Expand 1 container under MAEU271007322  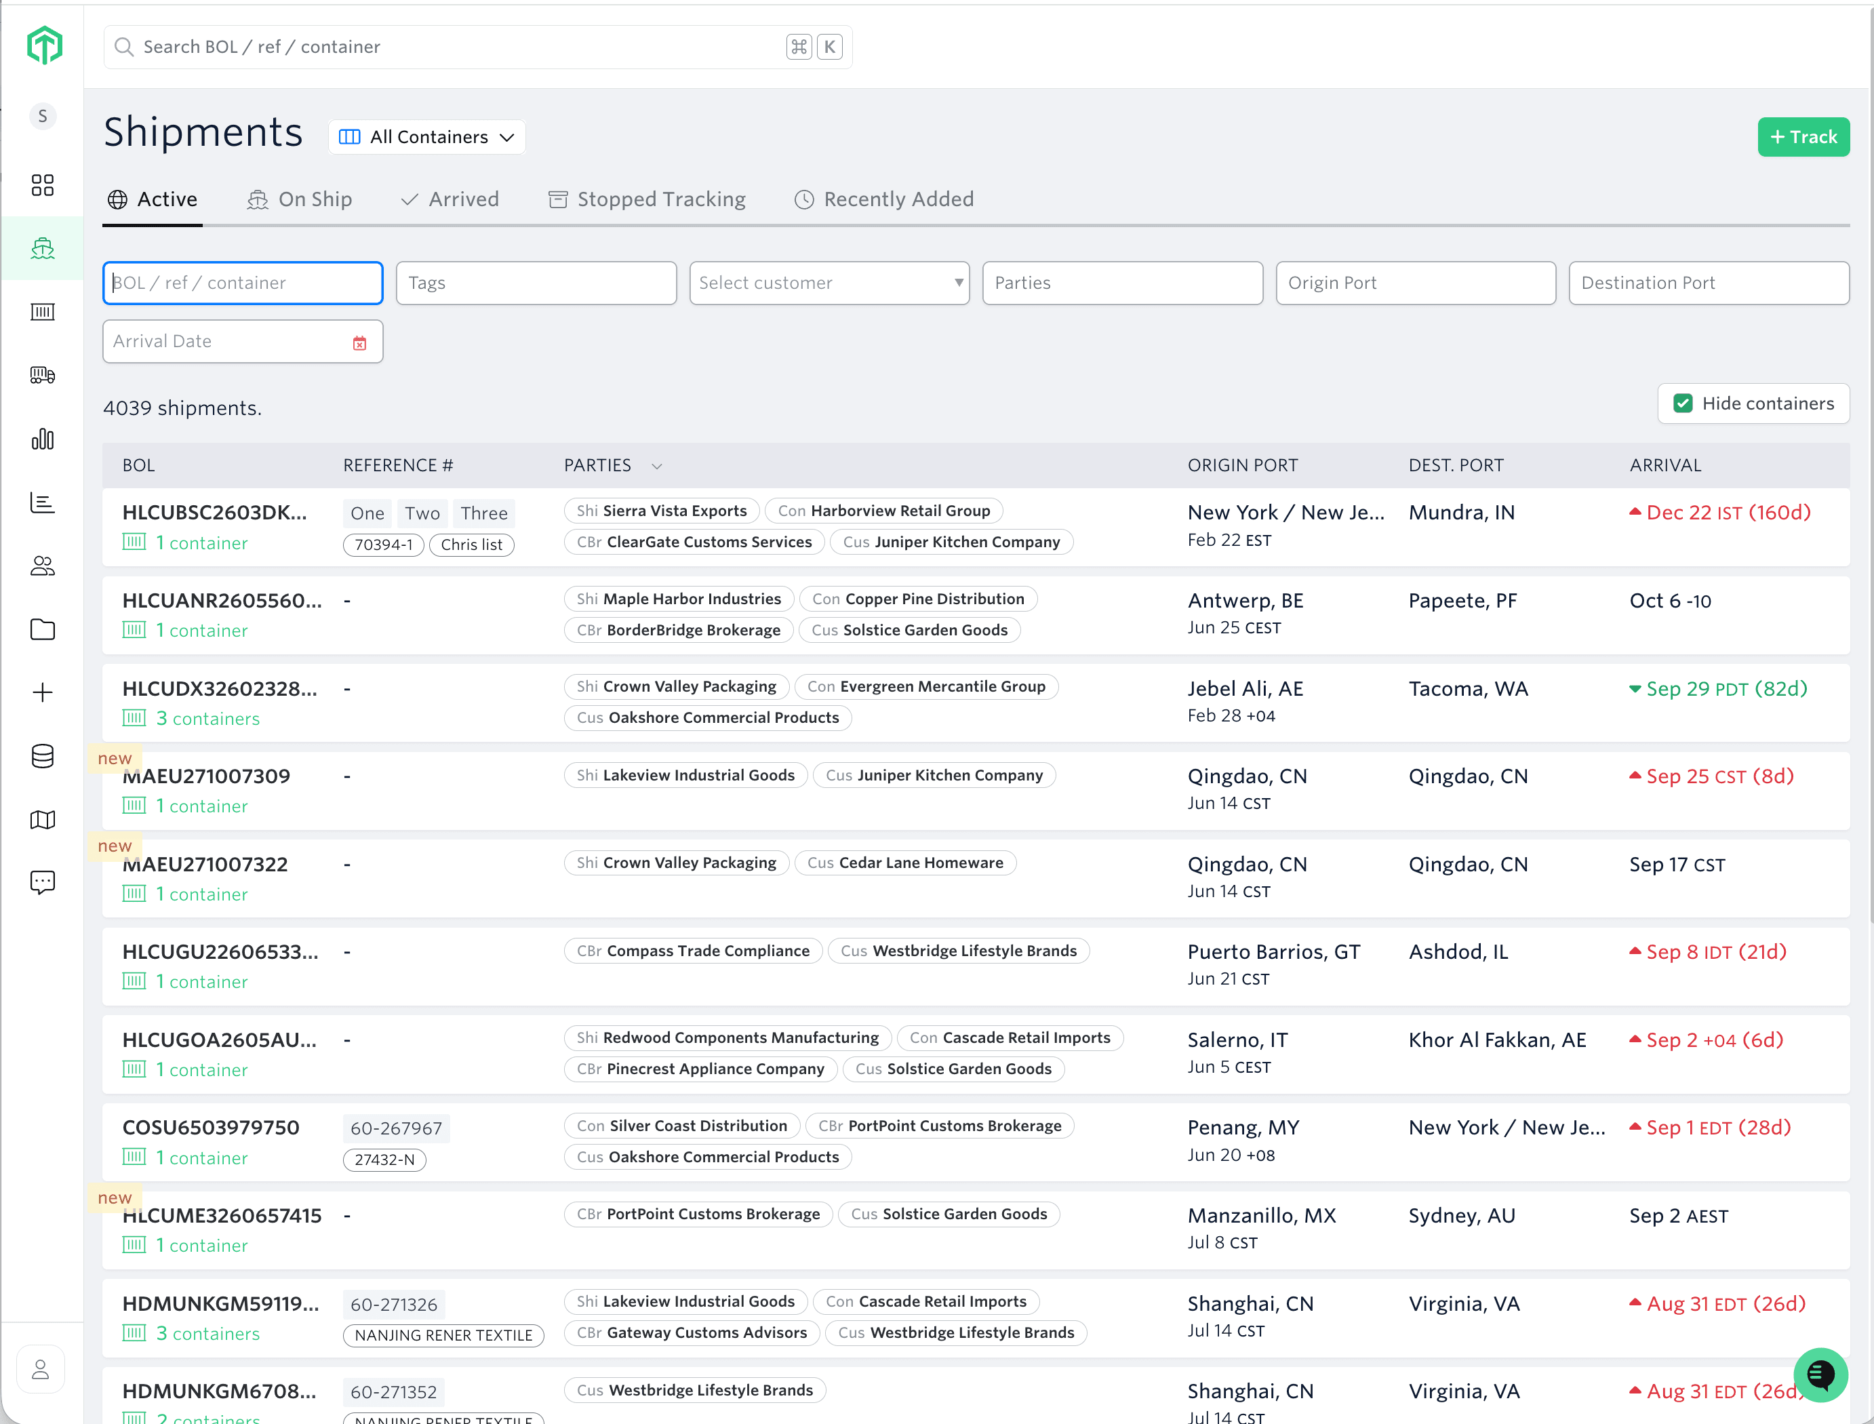click(x=202, y=894)
